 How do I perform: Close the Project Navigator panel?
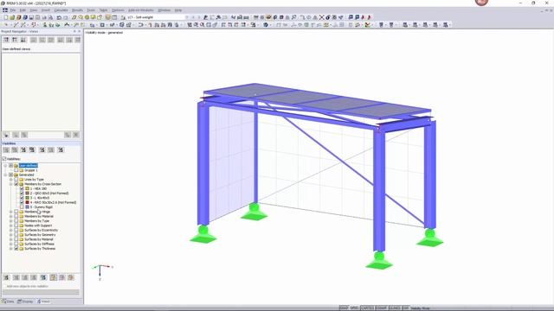pos(79,31)
